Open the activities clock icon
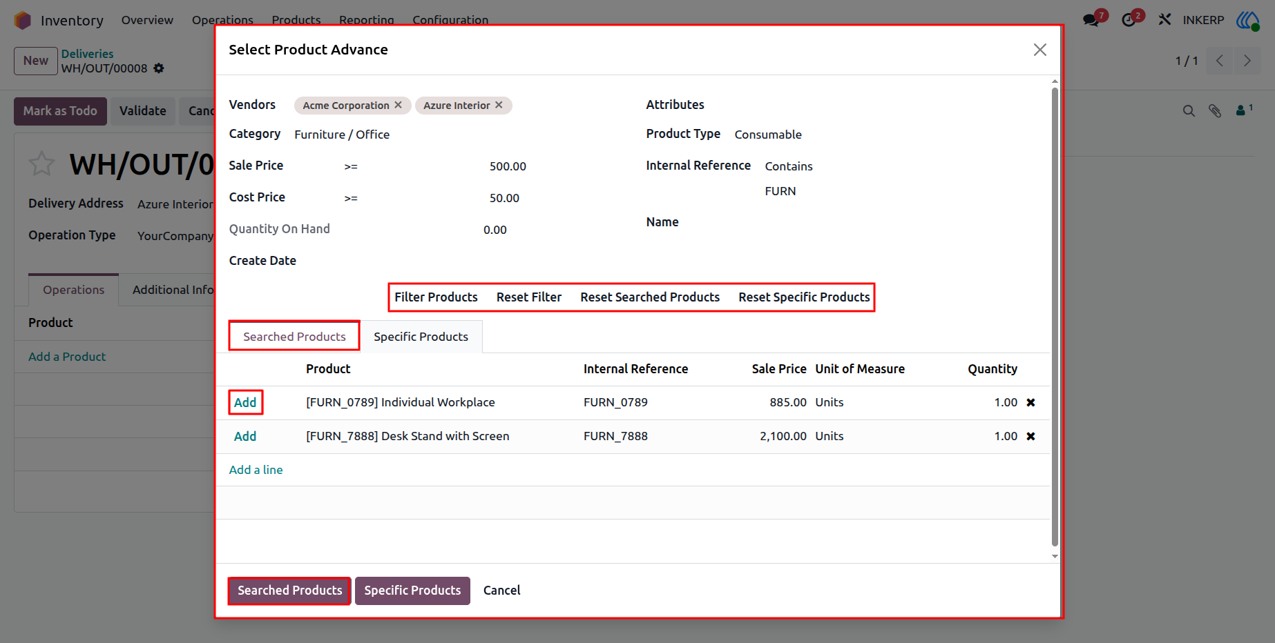 [x=1129, y=20]
